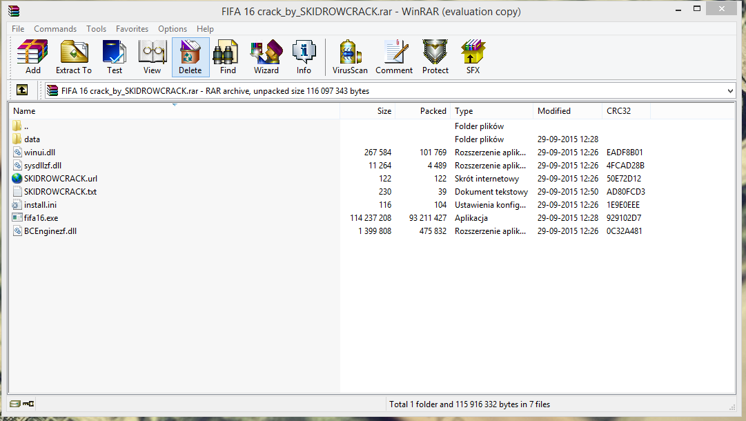
Task: Click the Protect archive icon
Action: tap(435, 57)
